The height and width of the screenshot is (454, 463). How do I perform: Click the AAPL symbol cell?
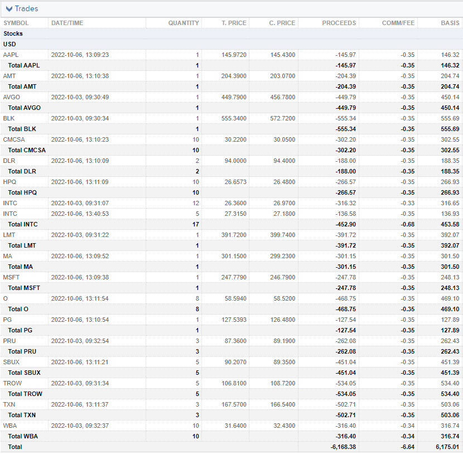tap(11, 55)
